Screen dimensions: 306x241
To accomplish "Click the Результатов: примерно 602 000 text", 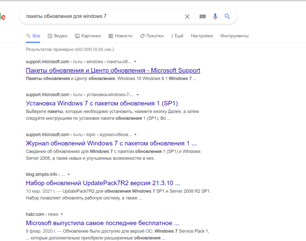I will [x=70, y=49].
